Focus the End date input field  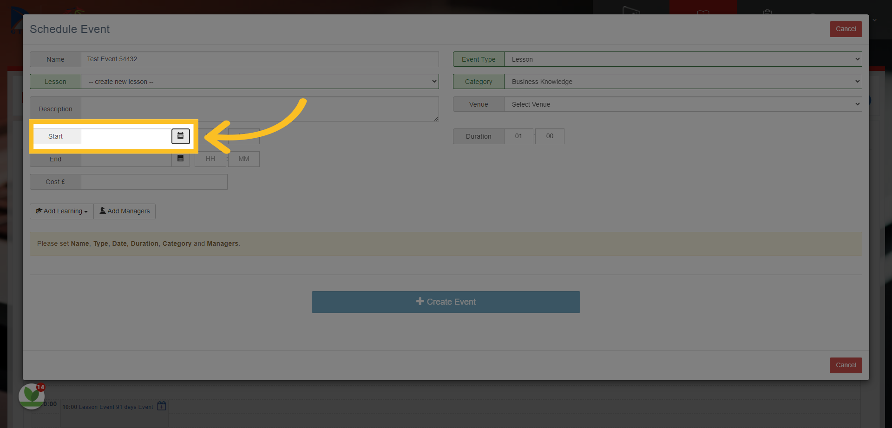pyautogui.click(x=126, y=159)
